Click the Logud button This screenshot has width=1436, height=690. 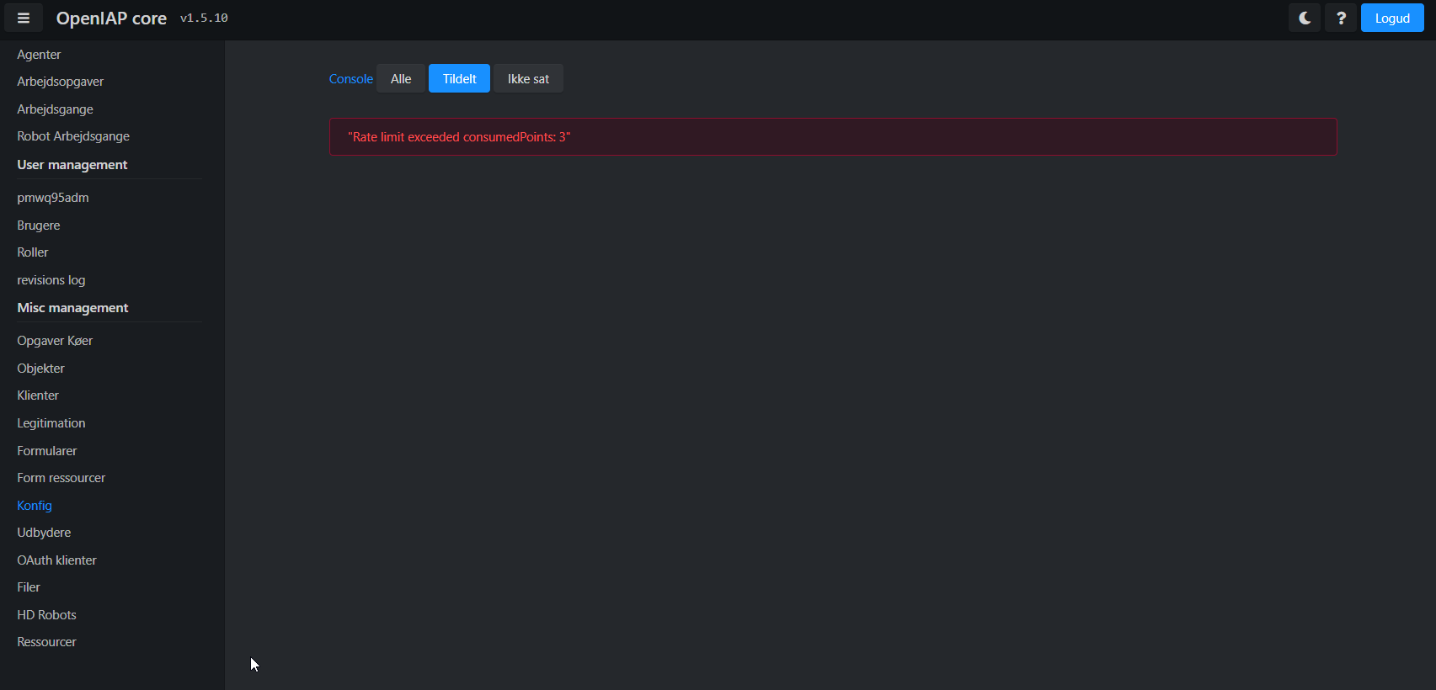point(1391,19)
